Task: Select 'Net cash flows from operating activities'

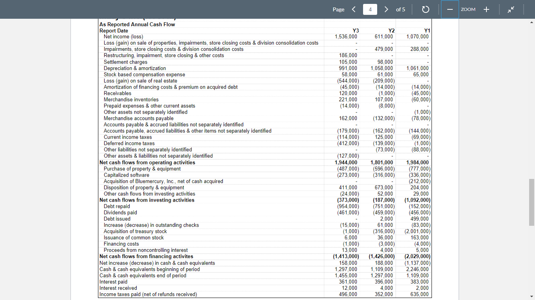Action: click(x=147, y=162)
